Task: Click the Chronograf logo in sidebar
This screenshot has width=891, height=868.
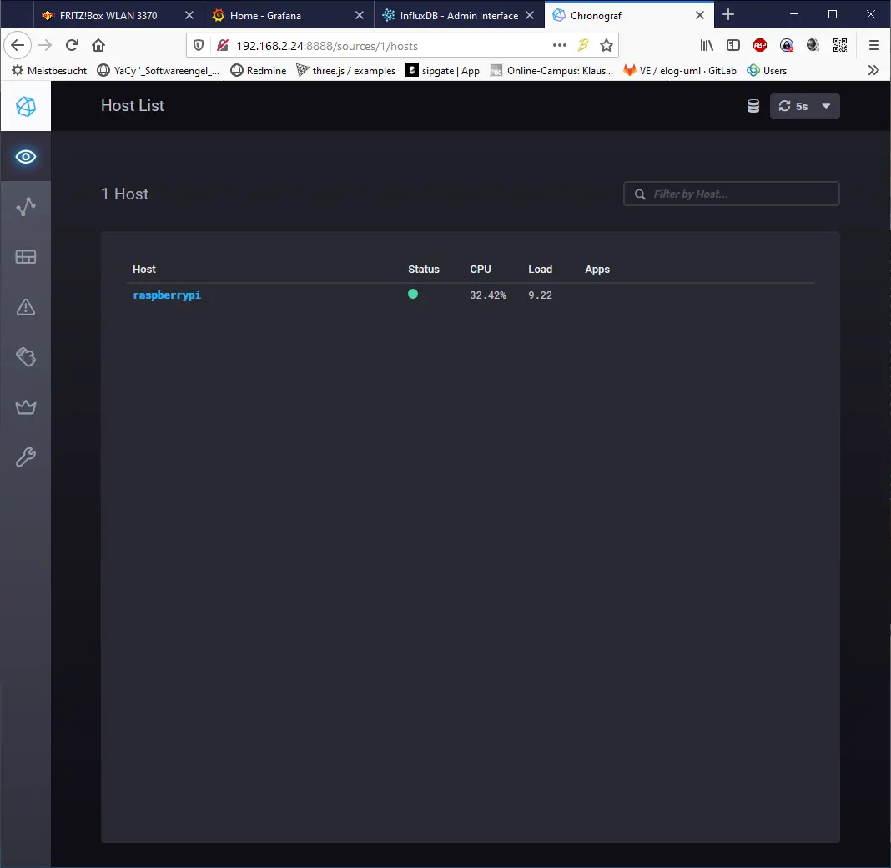Action: (26, 107)
